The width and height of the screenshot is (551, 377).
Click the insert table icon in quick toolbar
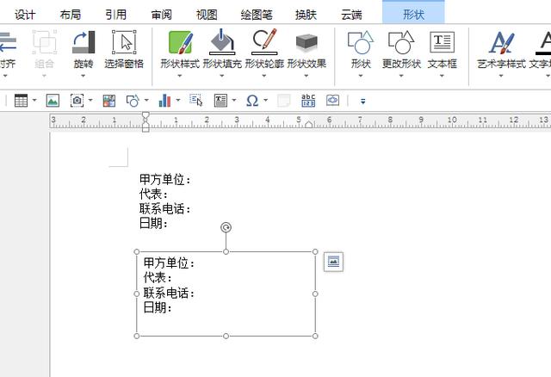pyautogui.click(x=21, y=101)
